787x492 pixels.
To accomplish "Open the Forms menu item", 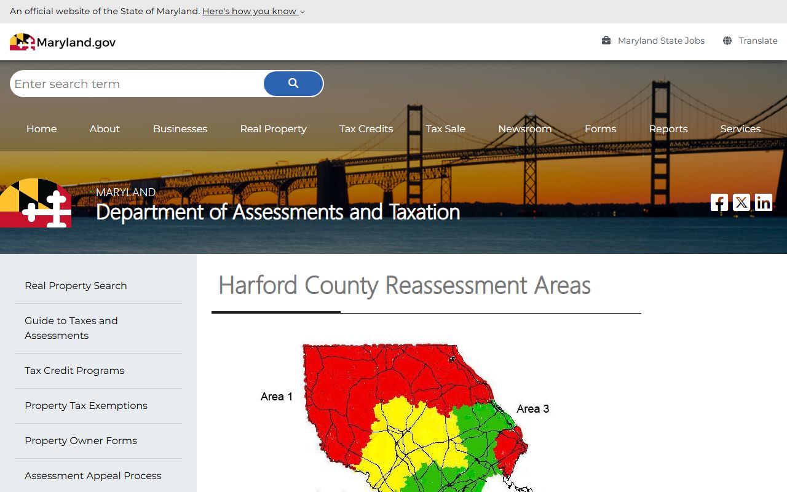I will [601, 129].
